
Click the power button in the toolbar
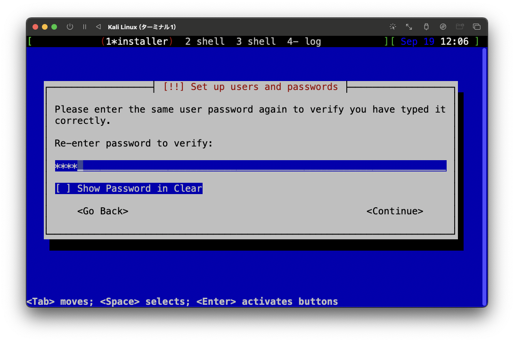(70, 27)
